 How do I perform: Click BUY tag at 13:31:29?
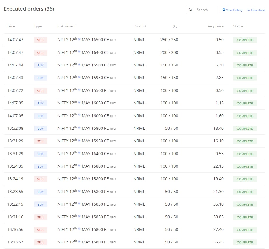(41, 154)
